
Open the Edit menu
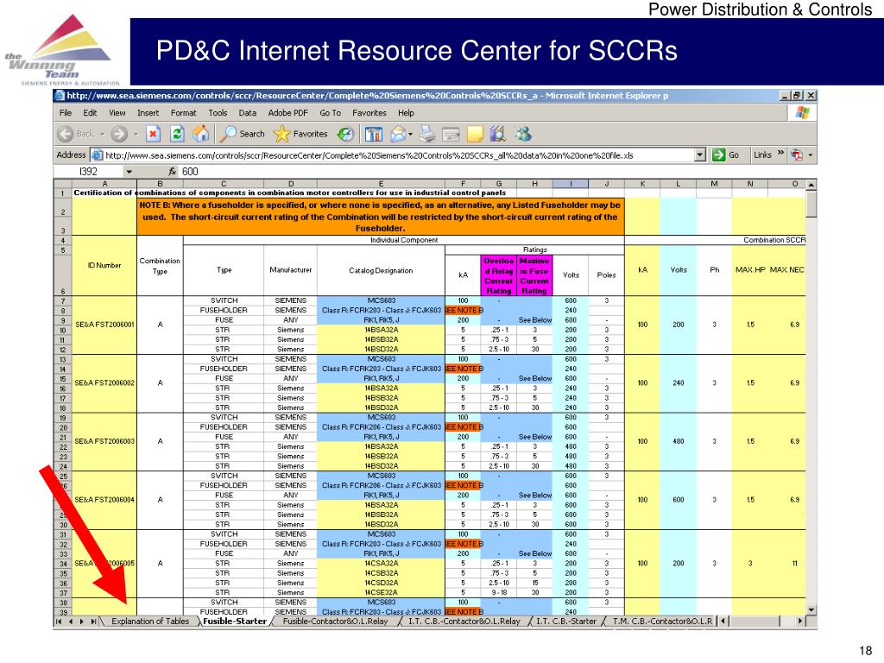[x=90, y=113]
